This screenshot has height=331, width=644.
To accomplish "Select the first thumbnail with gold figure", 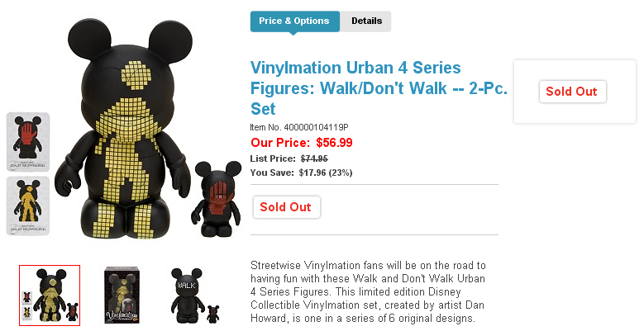I will [50, 295].
